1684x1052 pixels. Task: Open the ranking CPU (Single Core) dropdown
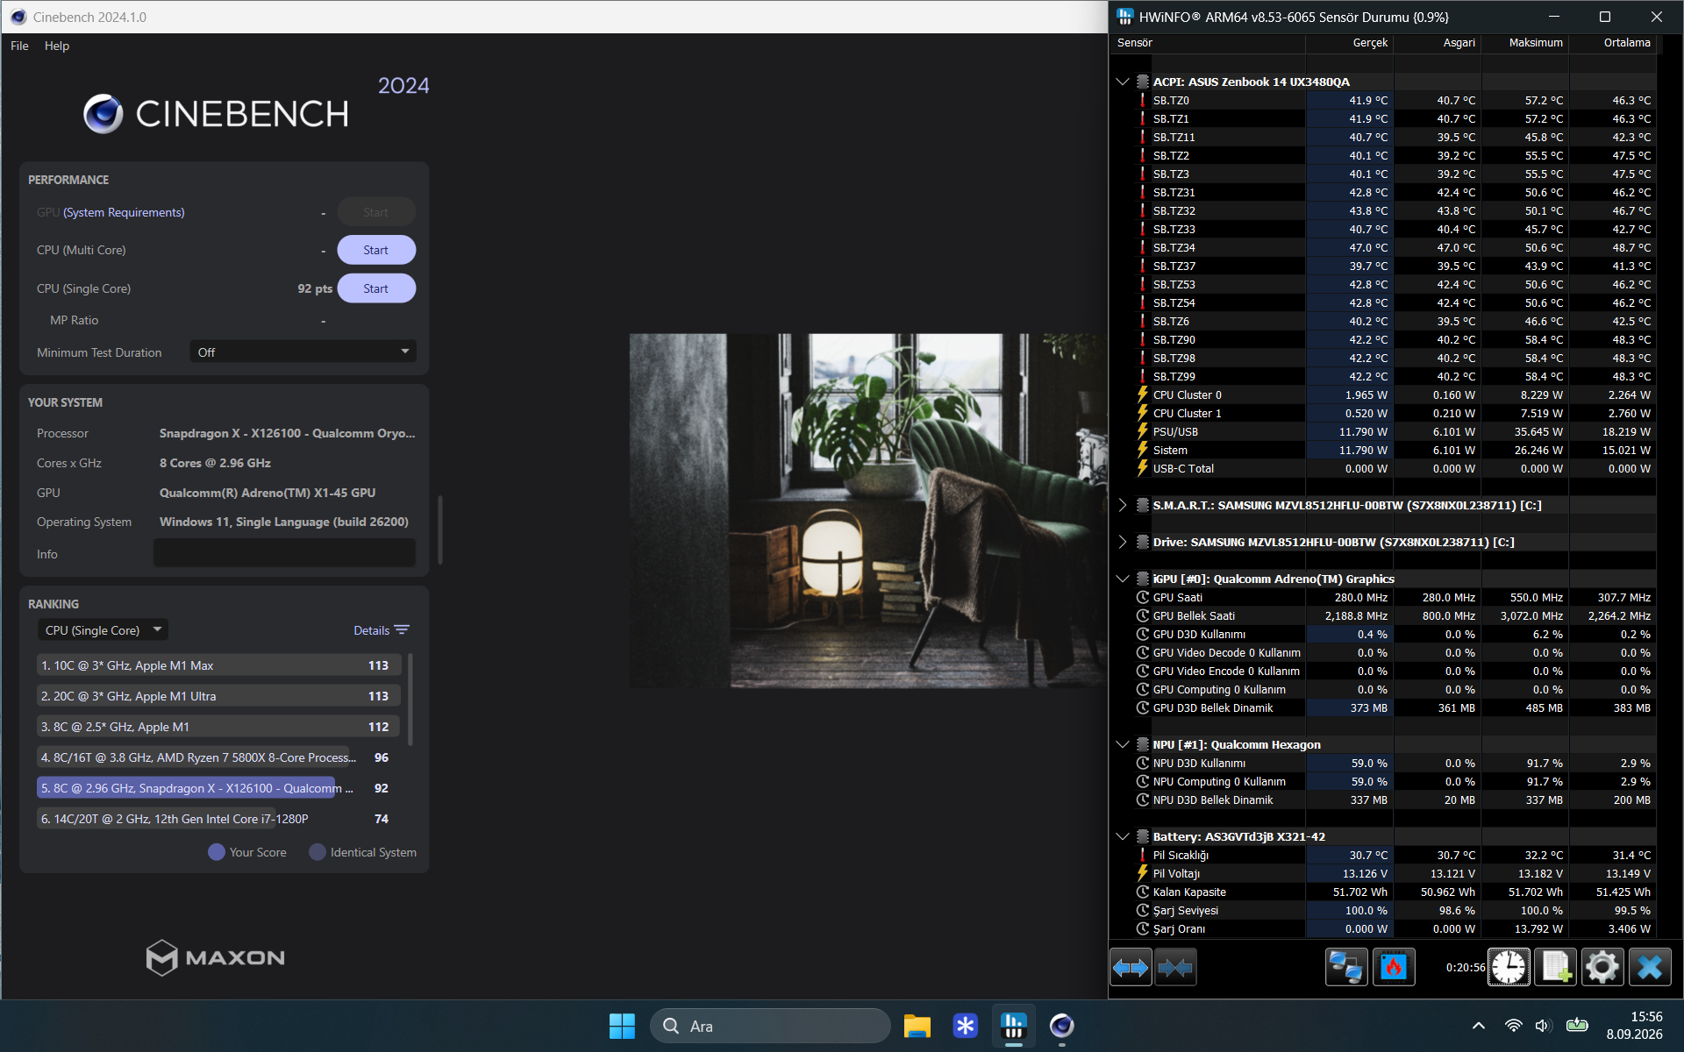pyautogui.click(x=103, y=630)
